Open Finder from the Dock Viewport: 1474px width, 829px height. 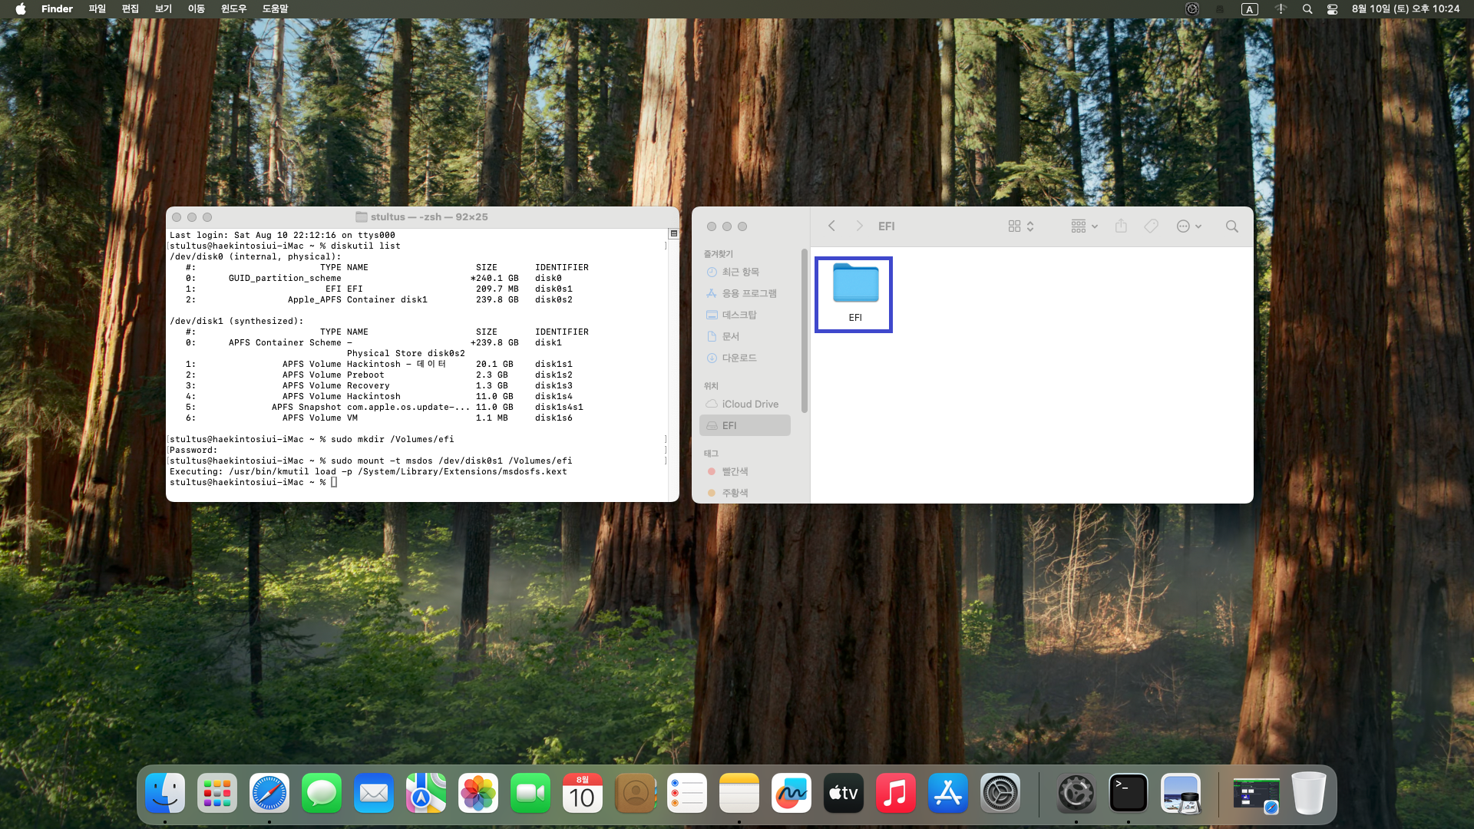click(165, 793)
